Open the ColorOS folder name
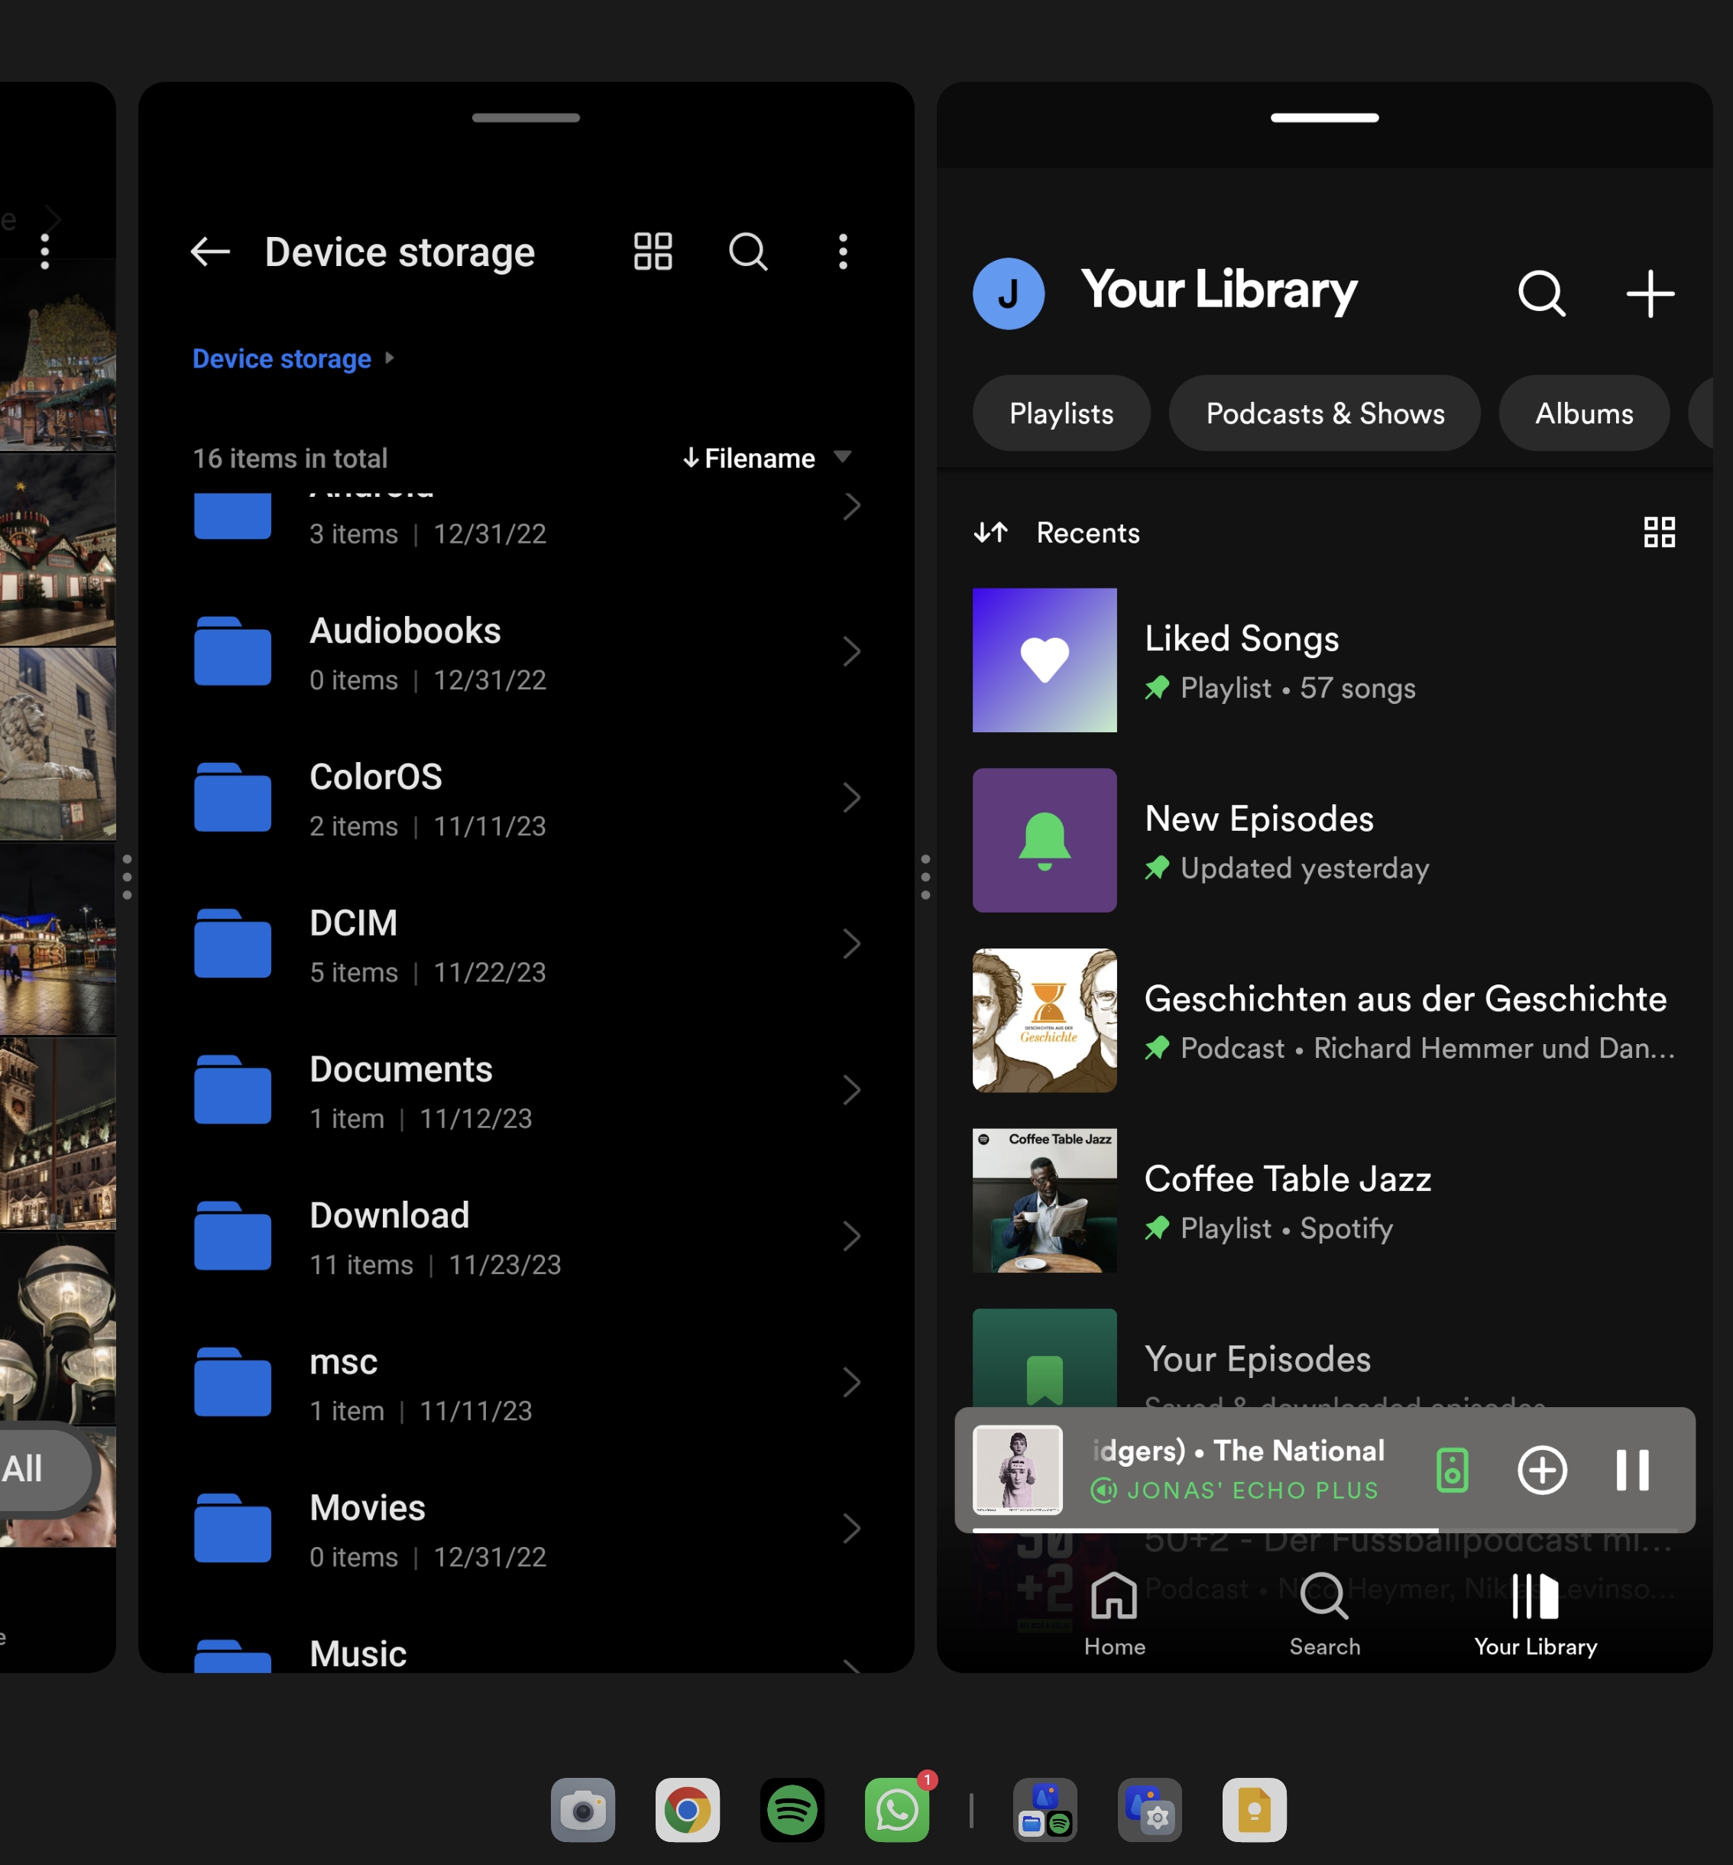 pyautogui.click(x=375, y=776)
